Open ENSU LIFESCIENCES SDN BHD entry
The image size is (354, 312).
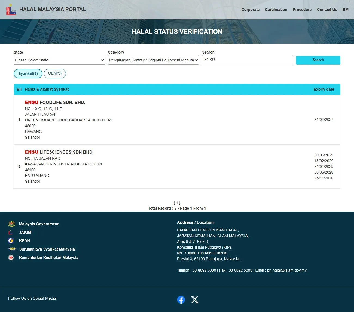(x=59, y=152)
